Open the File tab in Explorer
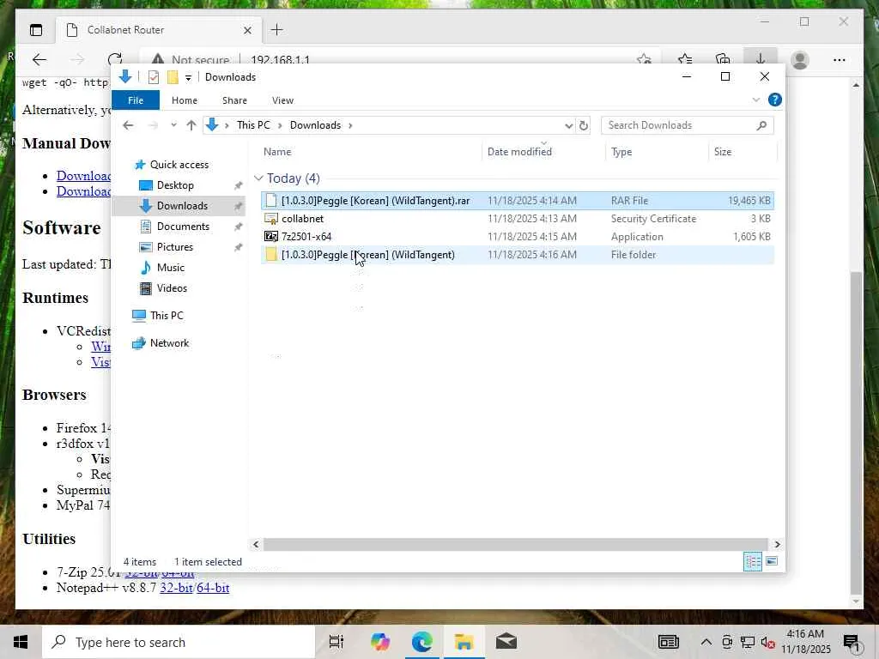Viewport: 879px width, 659px height. (x=136, y=100)
